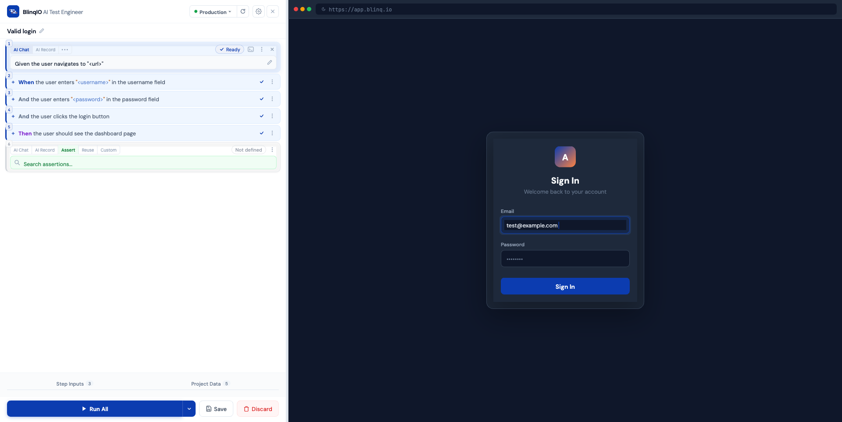Open the search icon in assertions field

[x=18, y=163]
